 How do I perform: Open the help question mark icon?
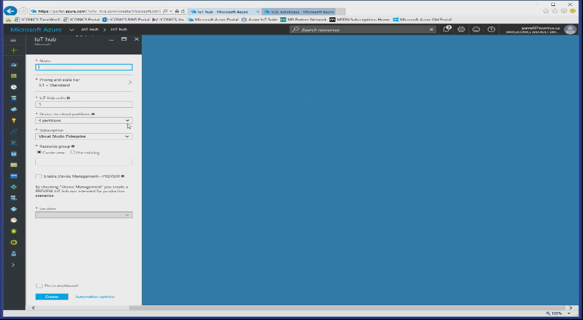tap(491, 29)
